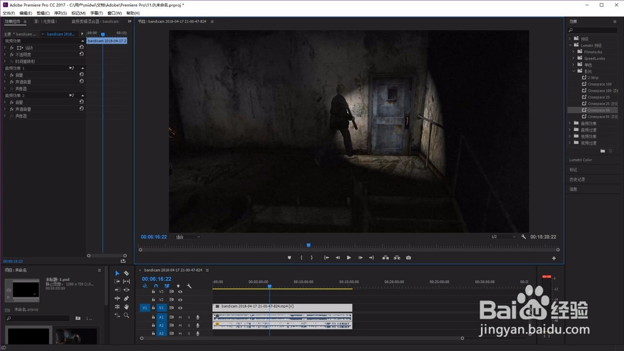Expand the SpeedLooks folder
This screenshot has height=351, width=624.
(x=573, y=58)
